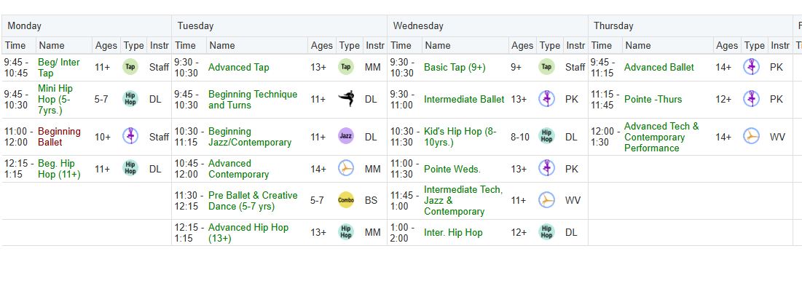Click the contemporary icon for Advanced Contemporary
This screenshot has height=302, width=802.
click(346, 169)
